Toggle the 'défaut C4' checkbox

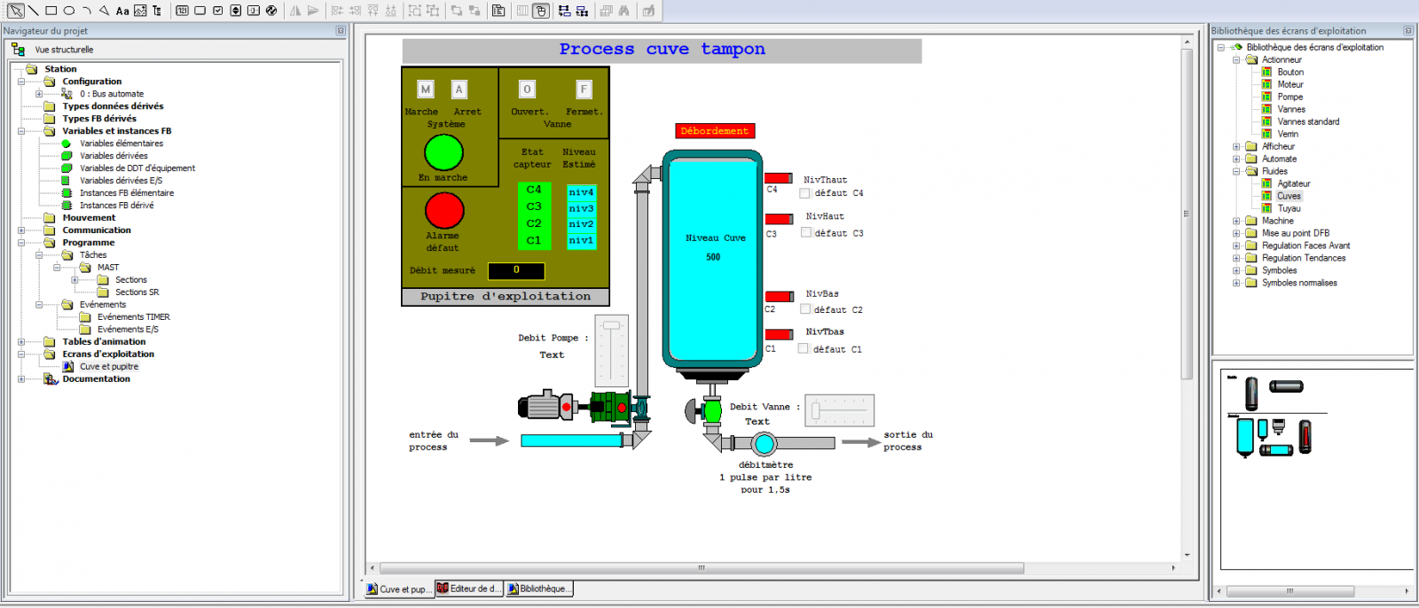coord(805,192)
